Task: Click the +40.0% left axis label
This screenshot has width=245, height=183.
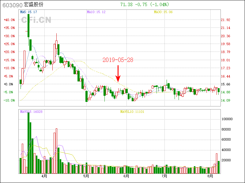Action: click(9, 20)
